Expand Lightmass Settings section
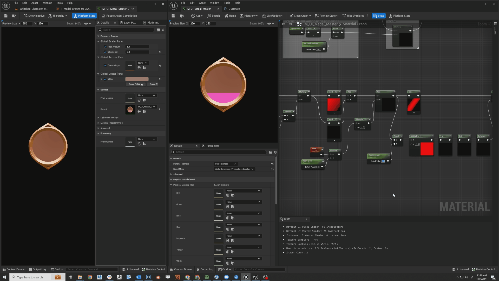The height and width of the screenshot is (281, 499). tap(98, 118)
